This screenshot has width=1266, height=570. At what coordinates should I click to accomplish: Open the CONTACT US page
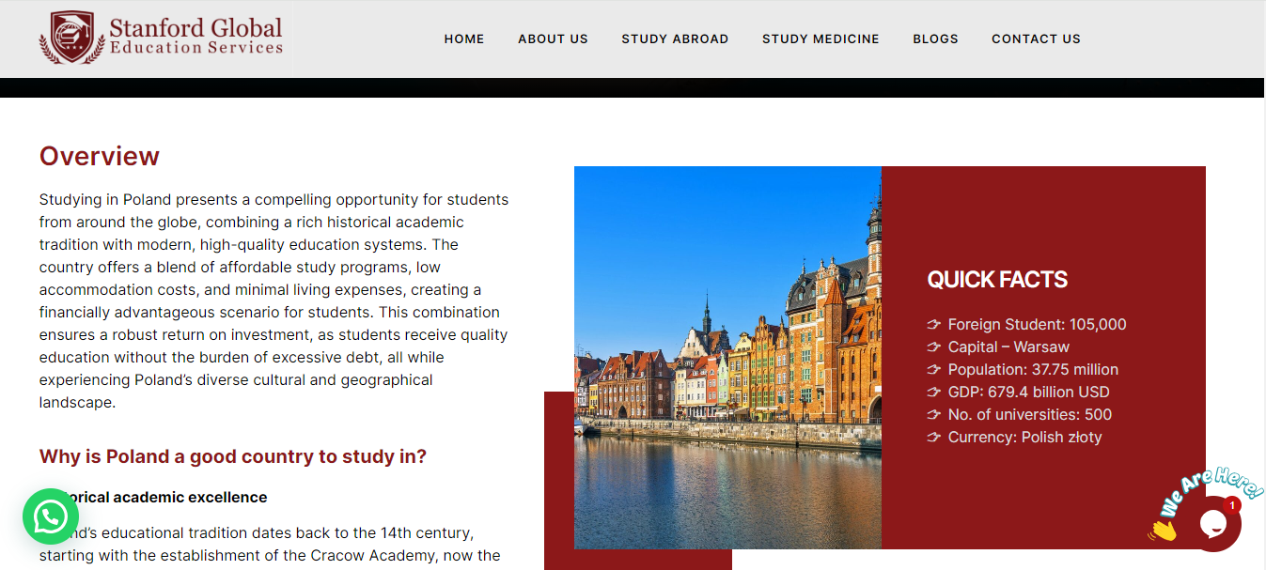click(1036, 39)
